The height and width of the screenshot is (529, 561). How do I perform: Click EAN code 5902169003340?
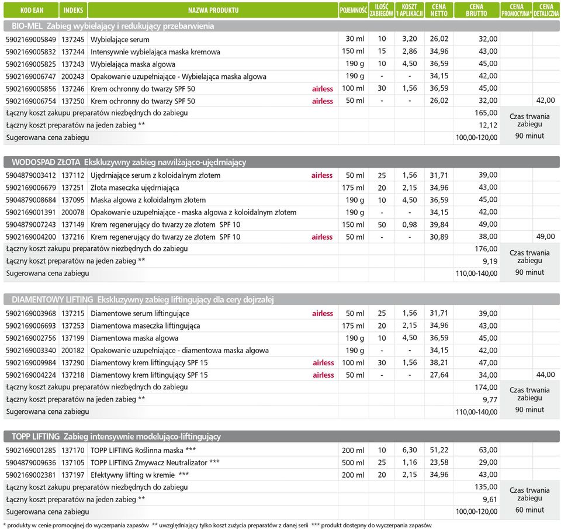31,350
